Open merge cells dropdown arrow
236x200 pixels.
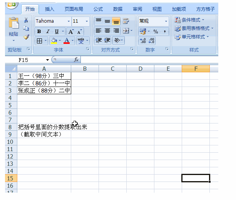(x=132, y=31)
